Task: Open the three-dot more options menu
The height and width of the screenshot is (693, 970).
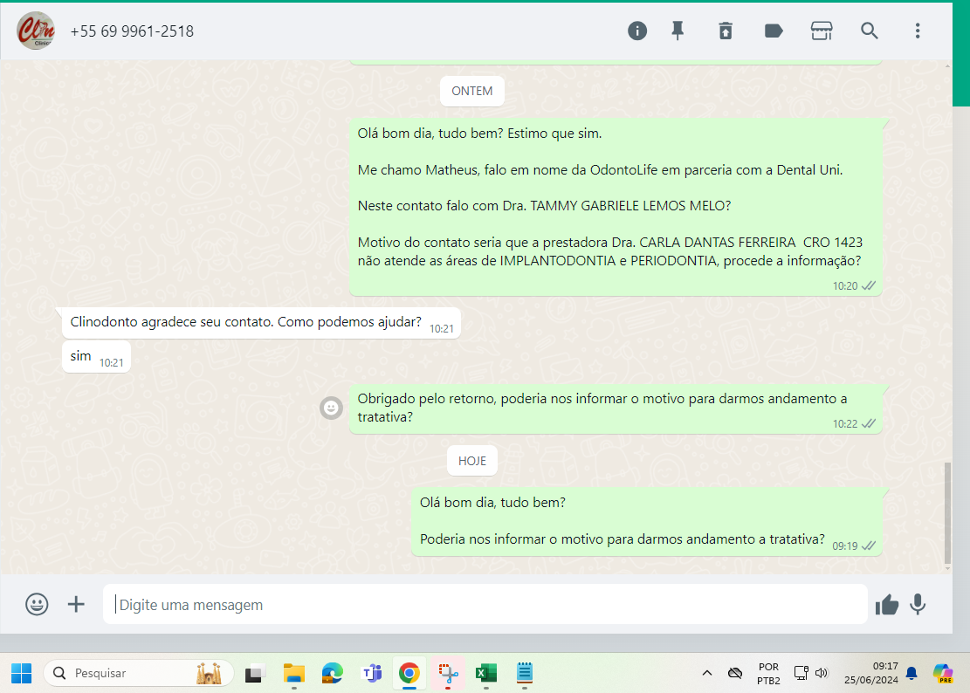Action: [918, 31]
